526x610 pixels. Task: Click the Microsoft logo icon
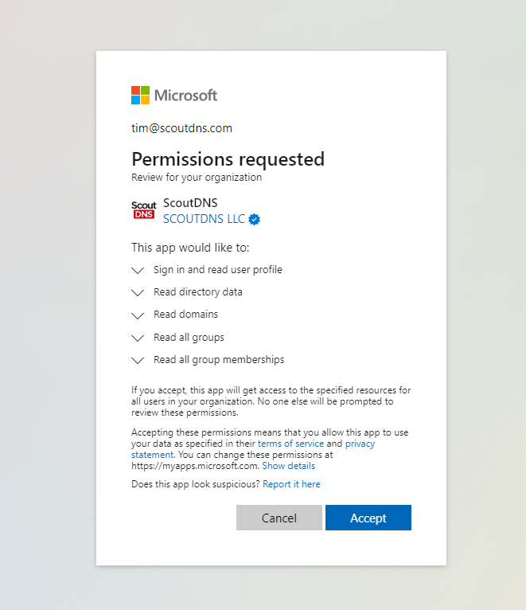pyautogui.click(x=140, y=96)
